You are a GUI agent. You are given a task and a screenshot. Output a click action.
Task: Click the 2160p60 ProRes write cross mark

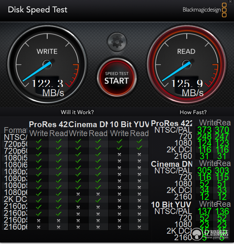click(x=38, y=227)
